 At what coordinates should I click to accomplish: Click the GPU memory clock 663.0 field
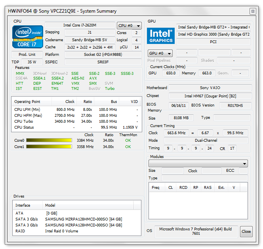[x=207, y=73]
